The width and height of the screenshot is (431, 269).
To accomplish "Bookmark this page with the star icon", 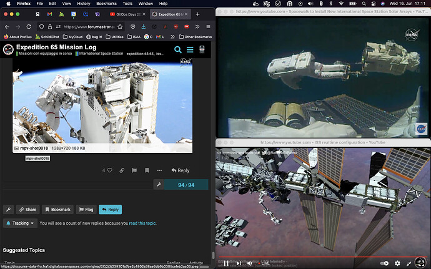I will 120,27.
